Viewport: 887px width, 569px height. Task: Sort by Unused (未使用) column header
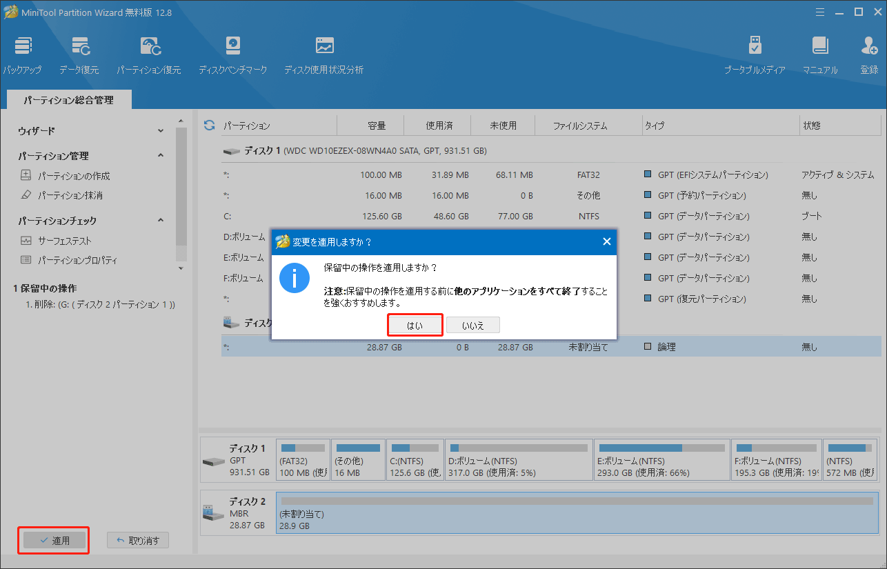point(504,126)
